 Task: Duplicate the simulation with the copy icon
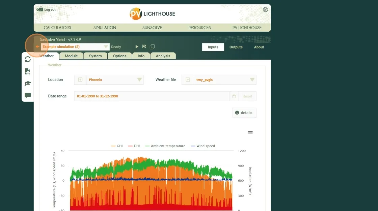click(152, 47)
